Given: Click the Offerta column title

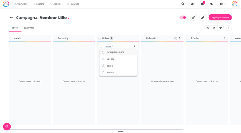Looking at the screenshot, I should [195, 38].
